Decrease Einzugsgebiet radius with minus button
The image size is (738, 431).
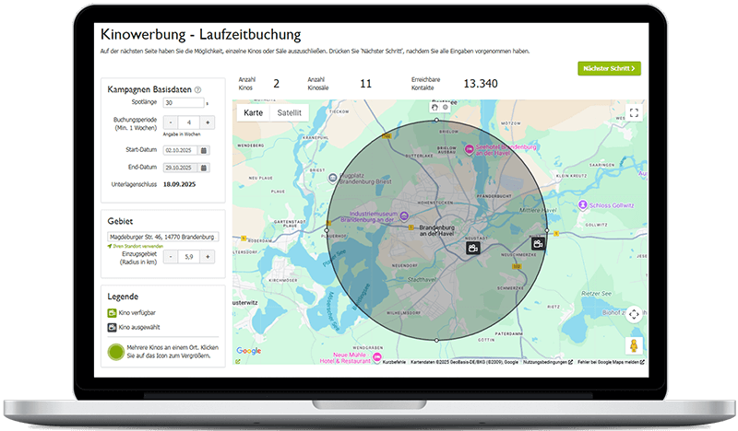170,257
